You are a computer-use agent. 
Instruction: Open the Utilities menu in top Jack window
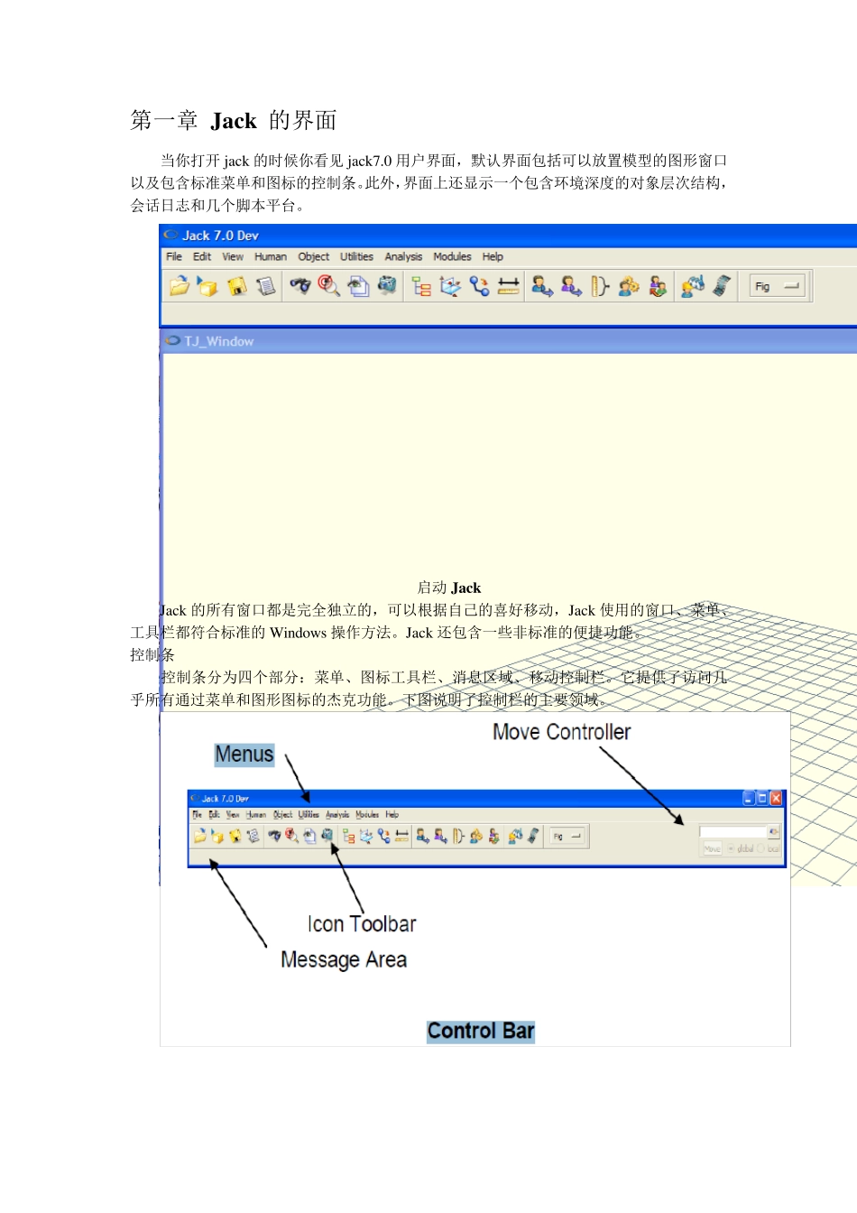(356, 256)
